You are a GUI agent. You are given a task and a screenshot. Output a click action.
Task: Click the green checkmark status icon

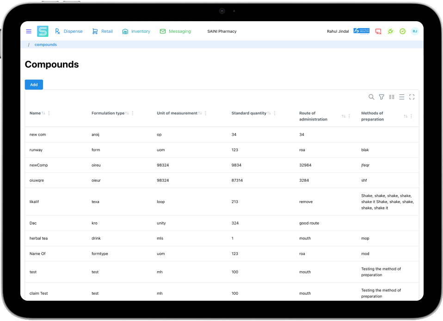coord(402,31)
